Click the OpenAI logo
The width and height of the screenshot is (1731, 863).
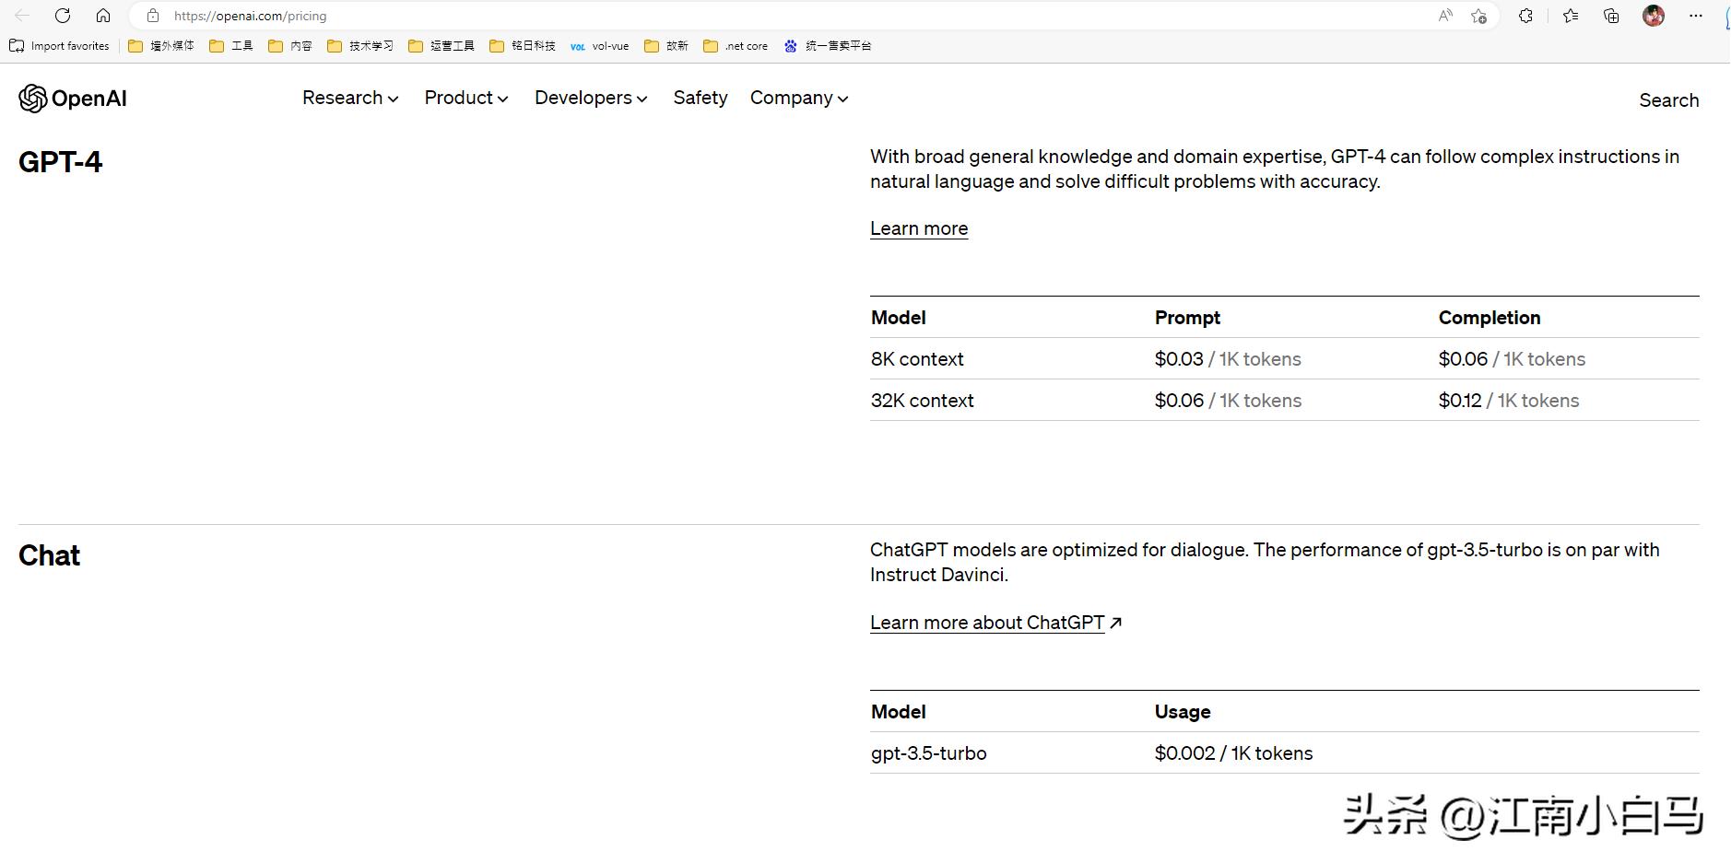click(x=73, y=99)
